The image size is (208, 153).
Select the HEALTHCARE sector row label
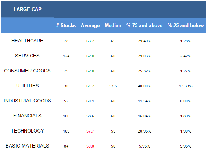point(27,41)
